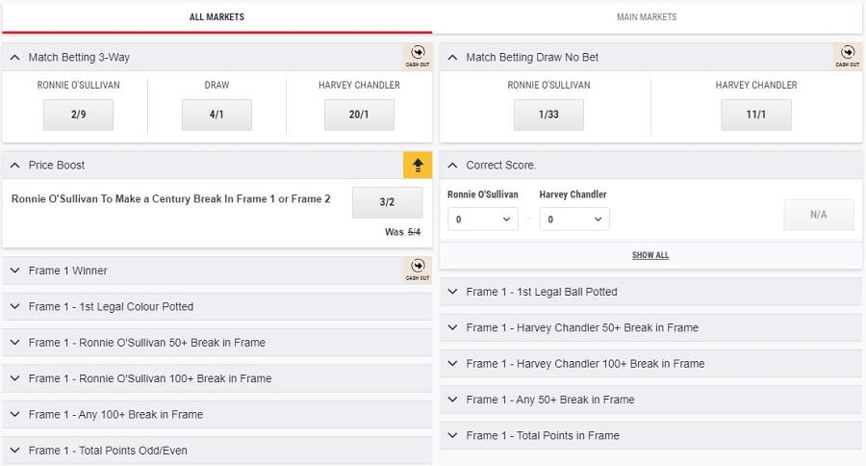Select Ronnie O'Sullivan 2/9 odds
This screenshot has height=466, width=866.
tap(79, 115)
